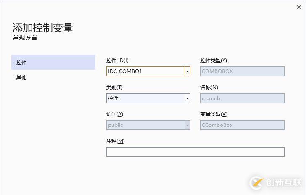
Task: Click the 创新互联 watermark logo icon
Action: [257, 182]
